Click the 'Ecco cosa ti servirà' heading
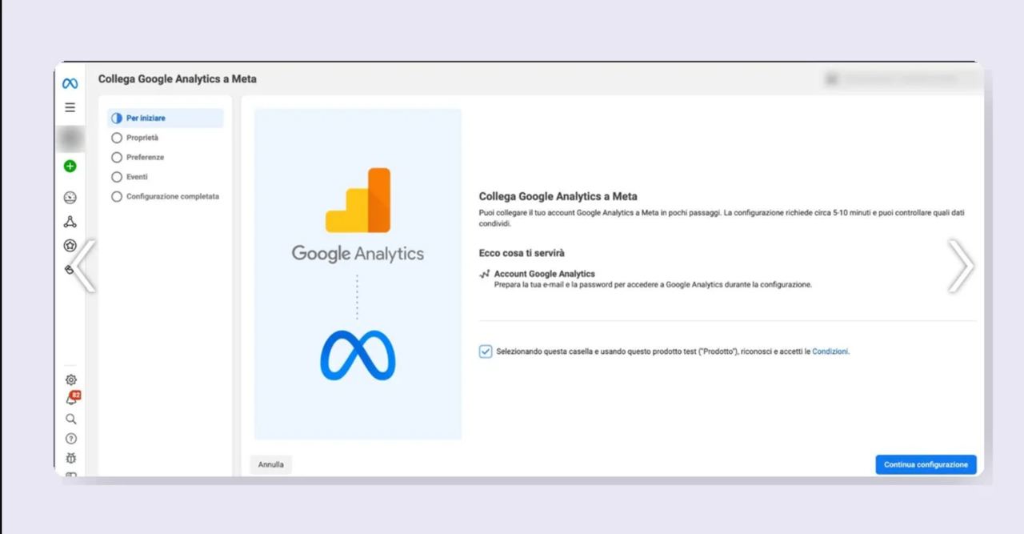Viewport: 1024px width, 534px height. (522, 253)
